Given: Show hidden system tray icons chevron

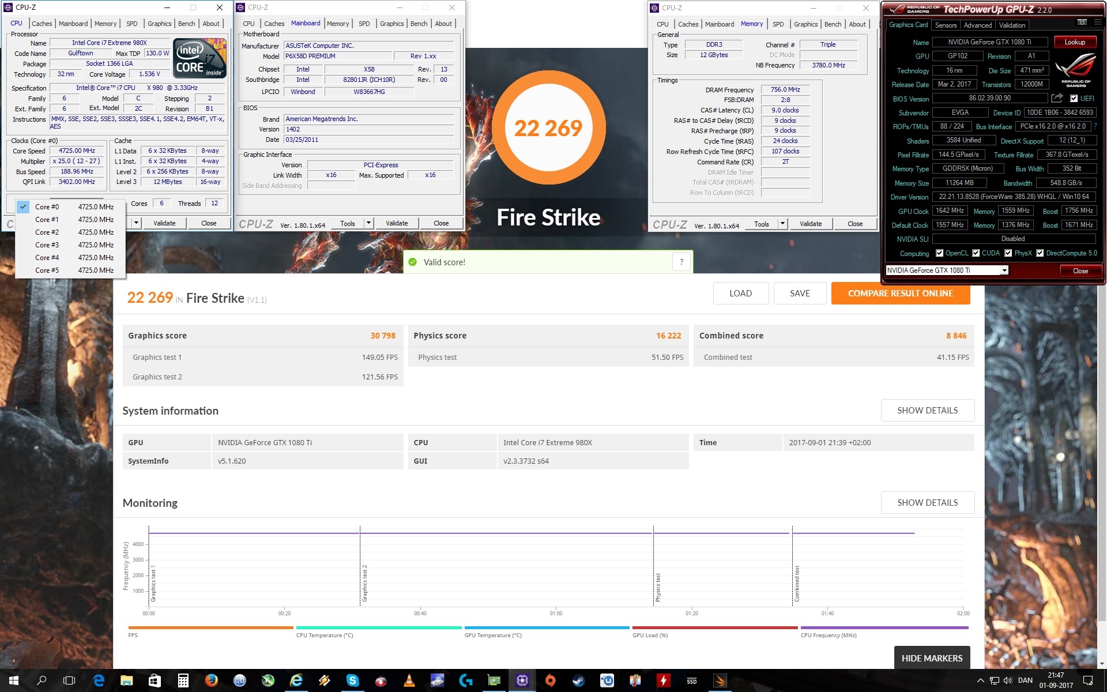Looking at the screenshot, I should click(980, 680).
